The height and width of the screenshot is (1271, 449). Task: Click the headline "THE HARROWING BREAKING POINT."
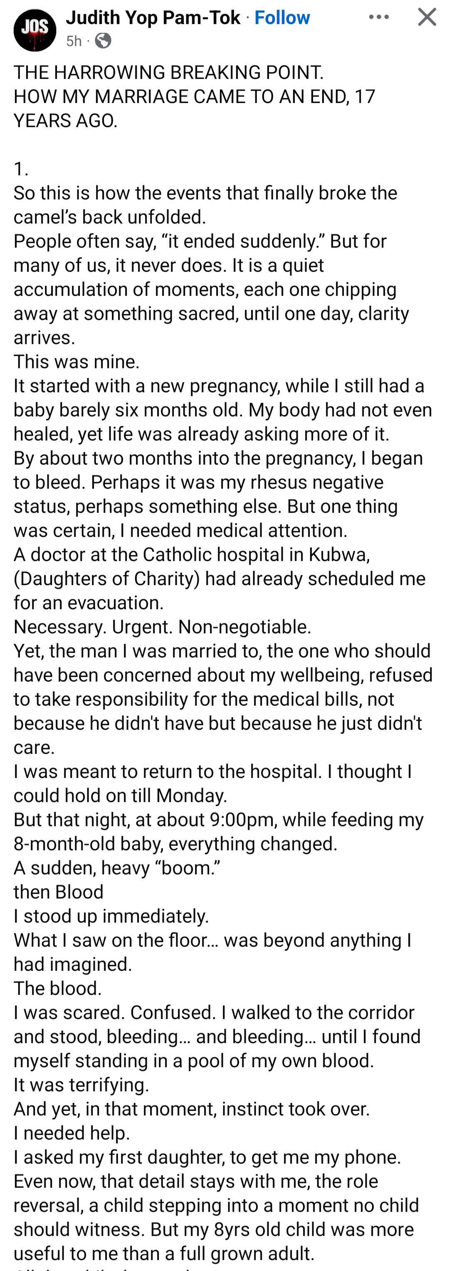point(168,73)
